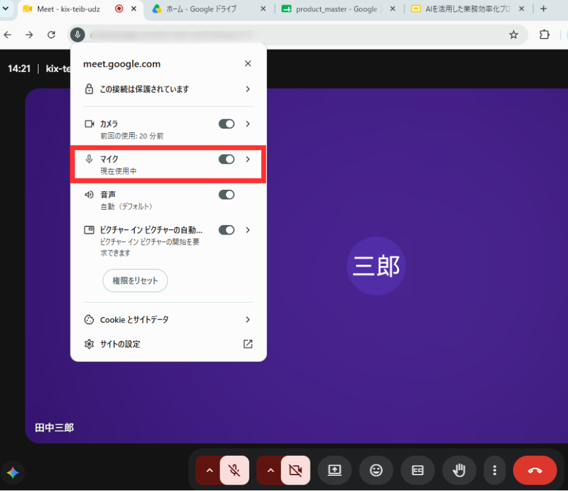The width and height of the screenshot is (568, 491).
Task: Toggle the カメラ permission switch
Action: 227,124
